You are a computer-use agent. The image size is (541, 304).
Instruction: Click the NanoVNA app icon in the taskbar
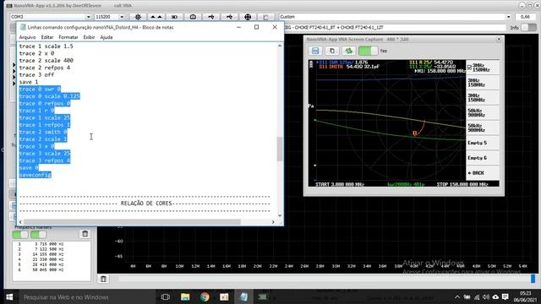click(263, 296)
